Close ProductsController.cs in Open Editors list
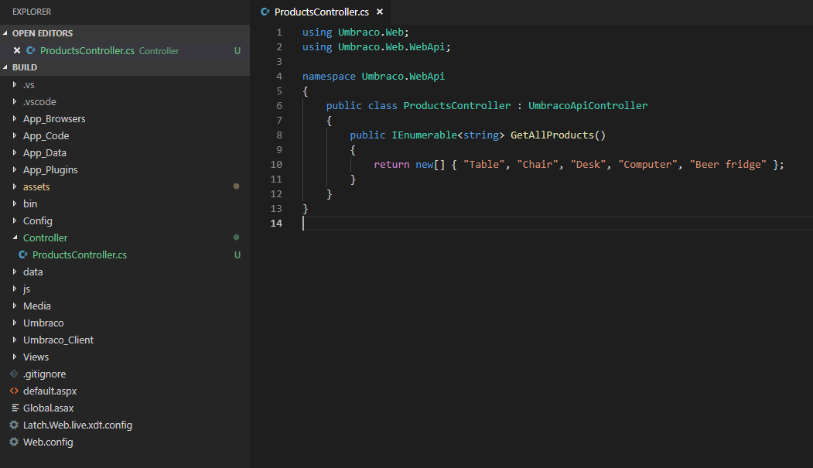The image size is (813, 468). 16,50
